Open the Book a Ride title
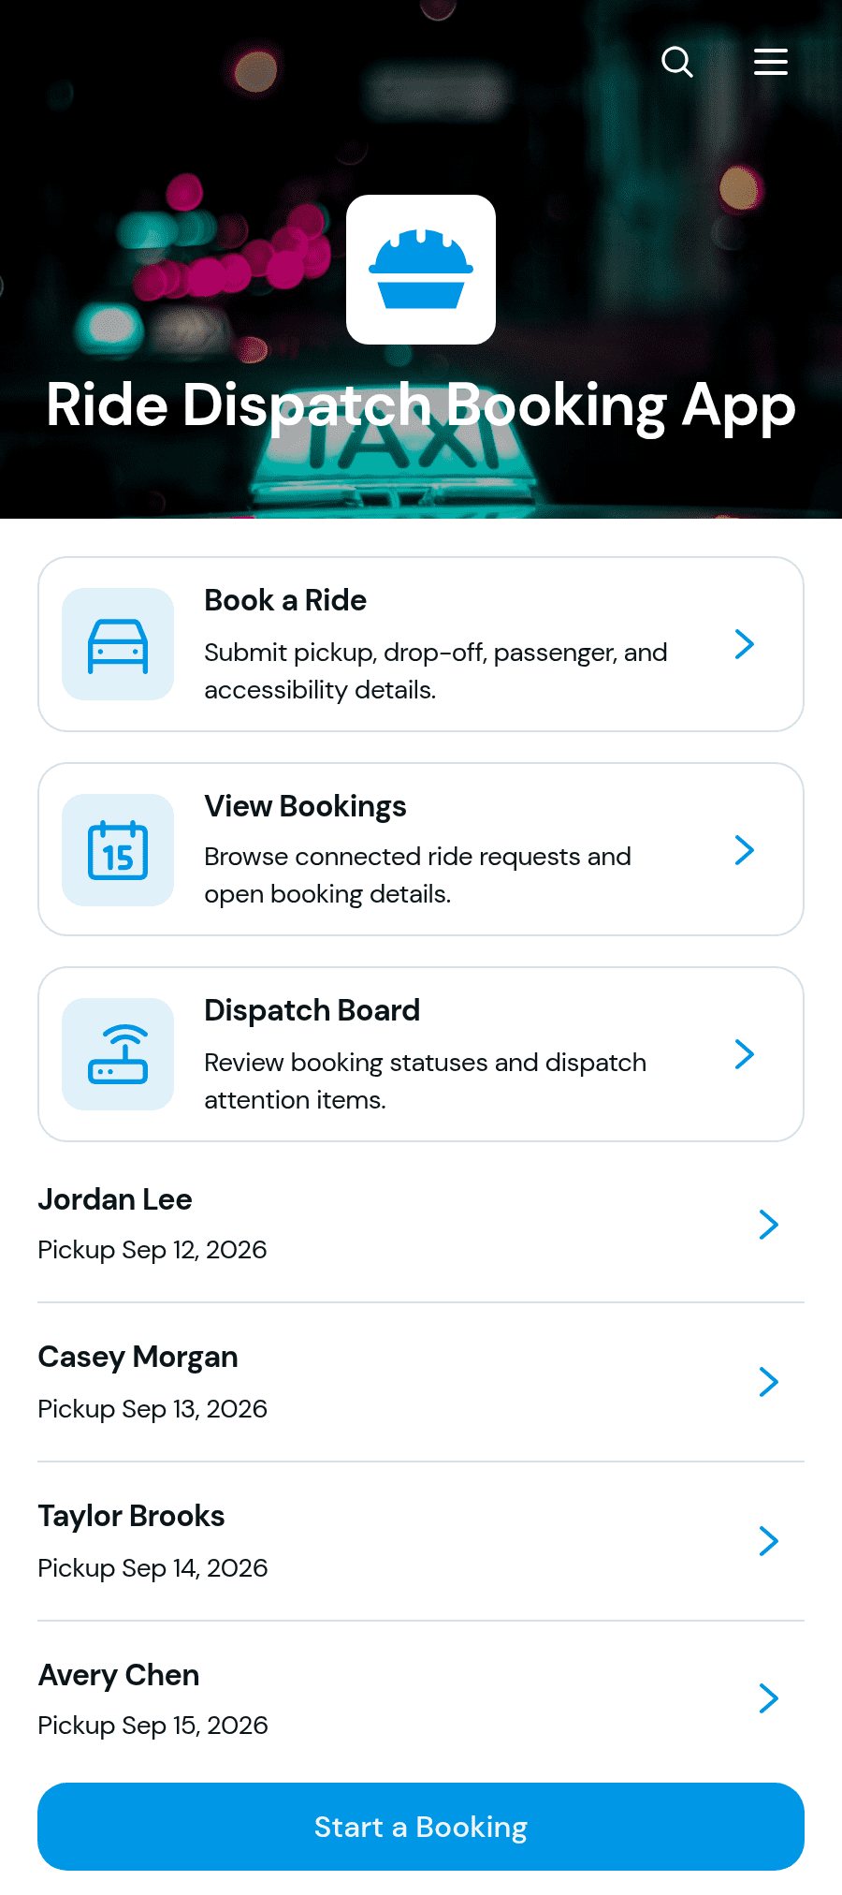 pyautogui.click(x=285, y=600)
